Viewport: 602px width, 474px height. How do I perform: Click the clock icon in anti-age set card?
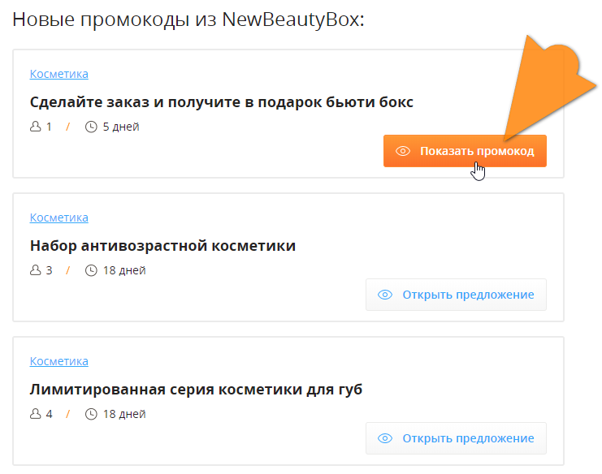(x=91, y=271)
